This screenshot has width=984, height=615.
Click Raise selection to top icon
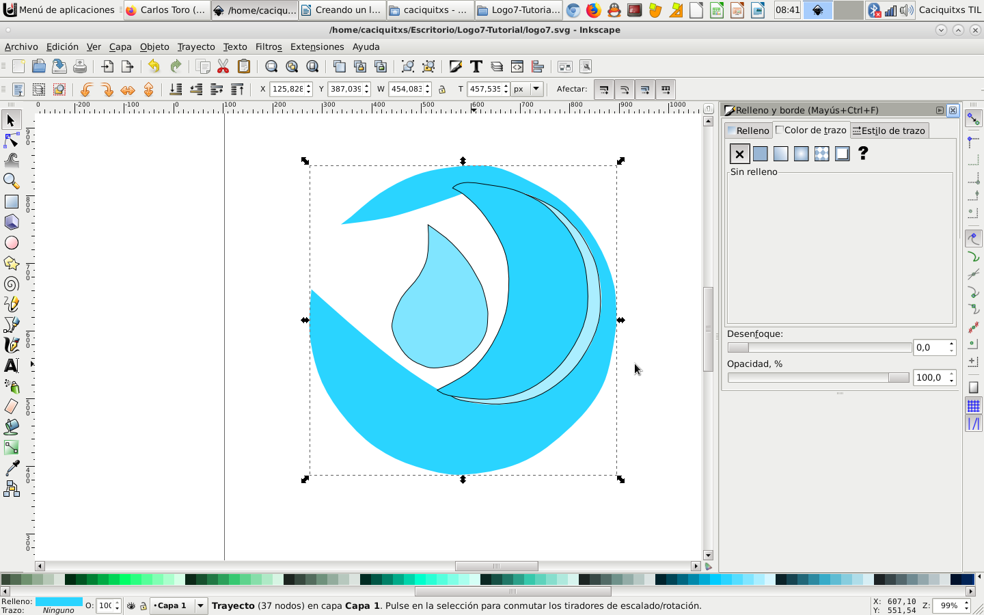coord(237,90)
